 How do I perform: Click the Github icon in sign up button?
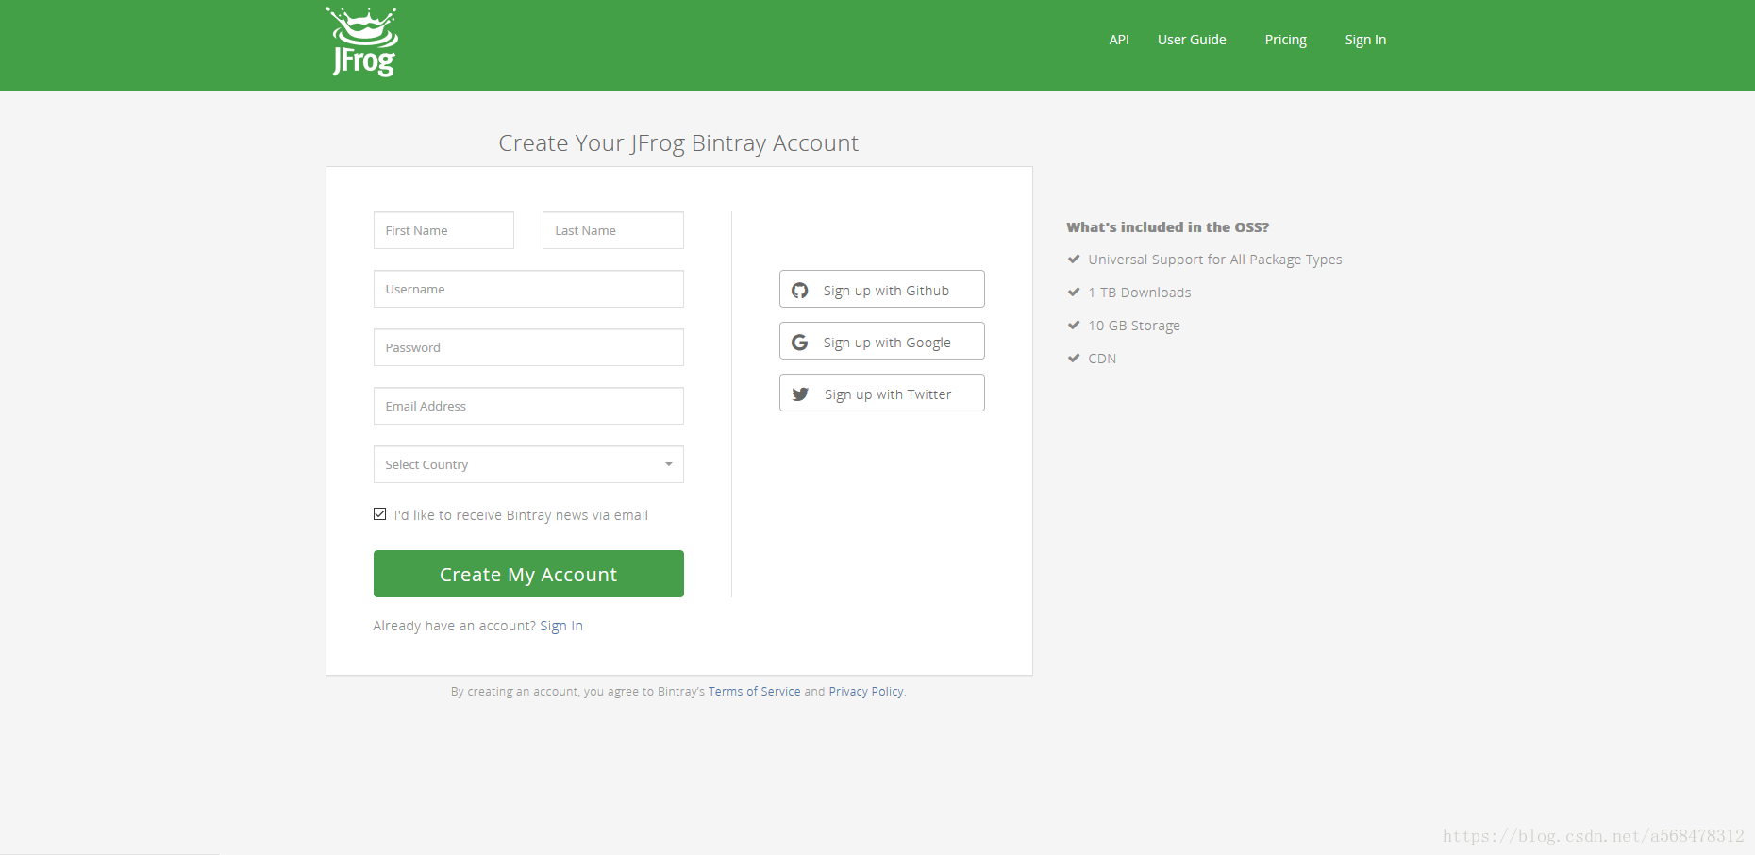[800, 291]
